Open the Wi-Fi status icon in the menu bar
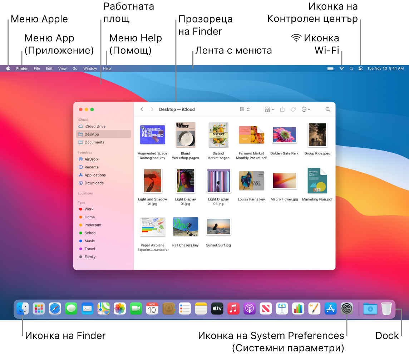Image resolution: width=409 pixels, height=356 pixels. (x=341, y=68)
